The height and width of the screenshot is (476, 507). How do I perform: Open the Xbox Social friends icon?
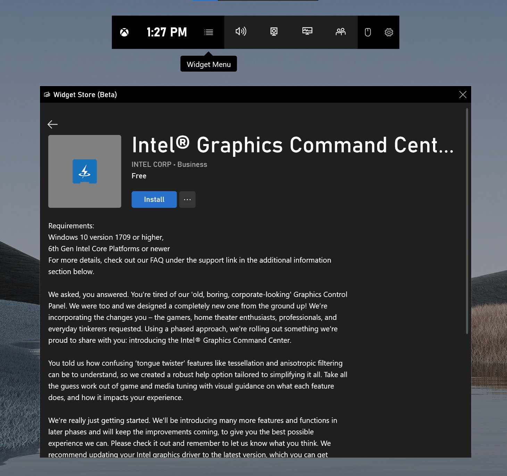[341, 32]
